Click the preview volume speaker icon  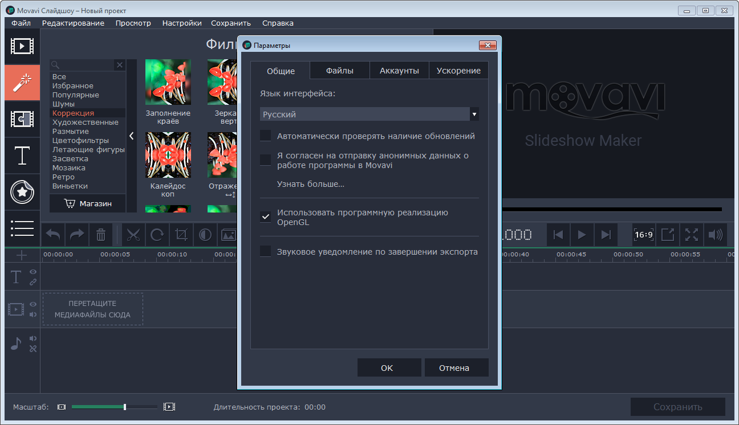pyautogui.click(x=715, y=235)
